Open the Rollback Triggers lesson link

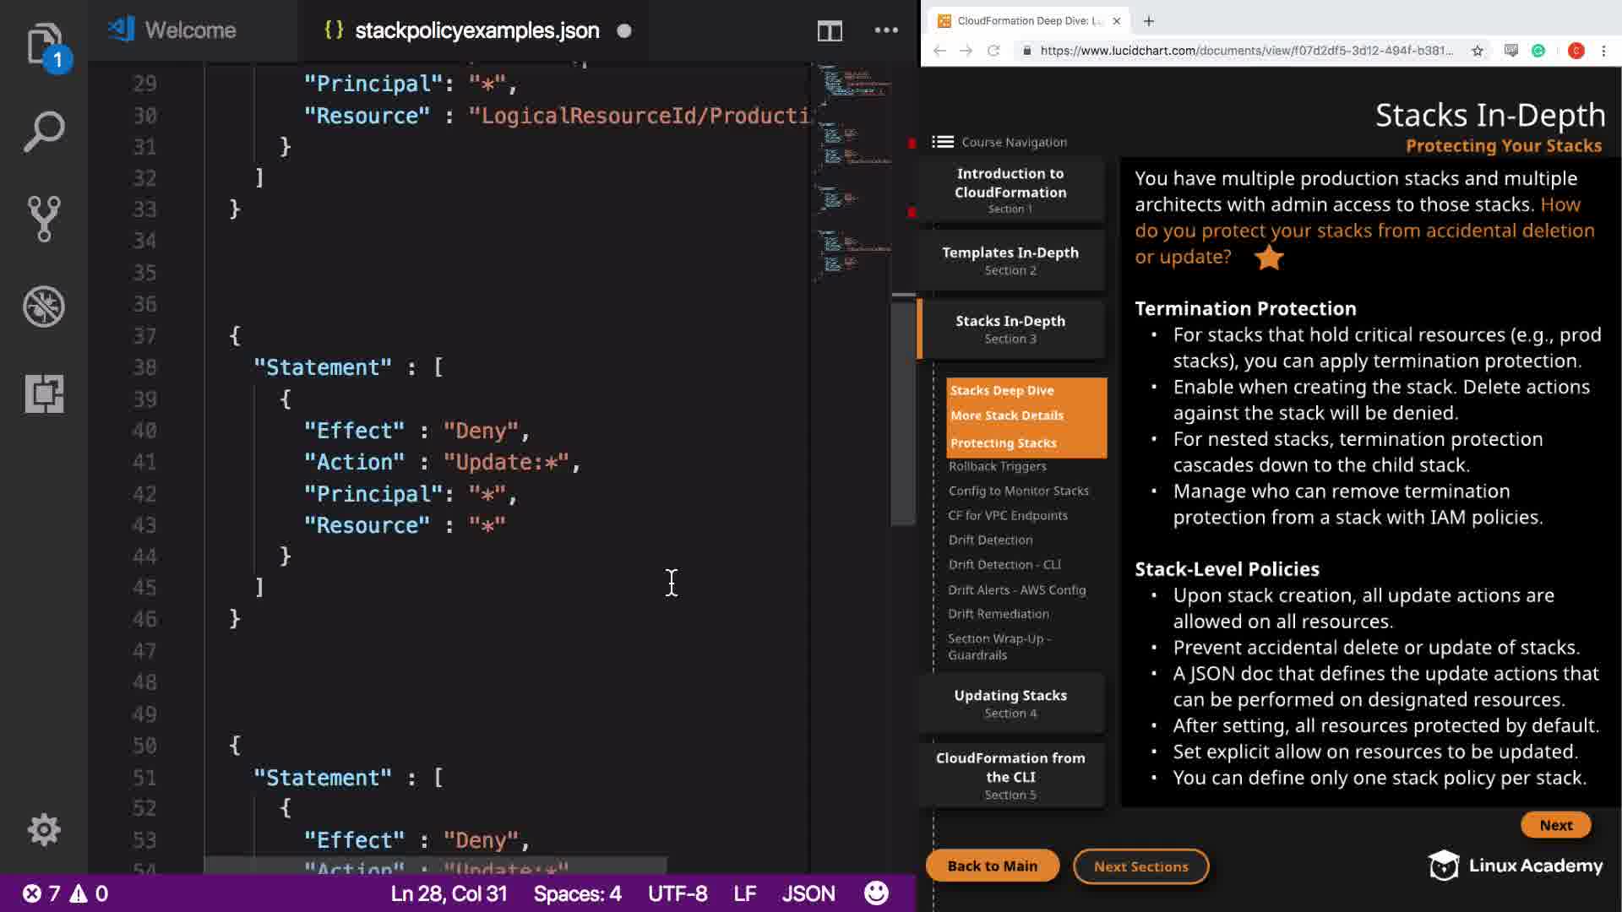coord(997,466)
